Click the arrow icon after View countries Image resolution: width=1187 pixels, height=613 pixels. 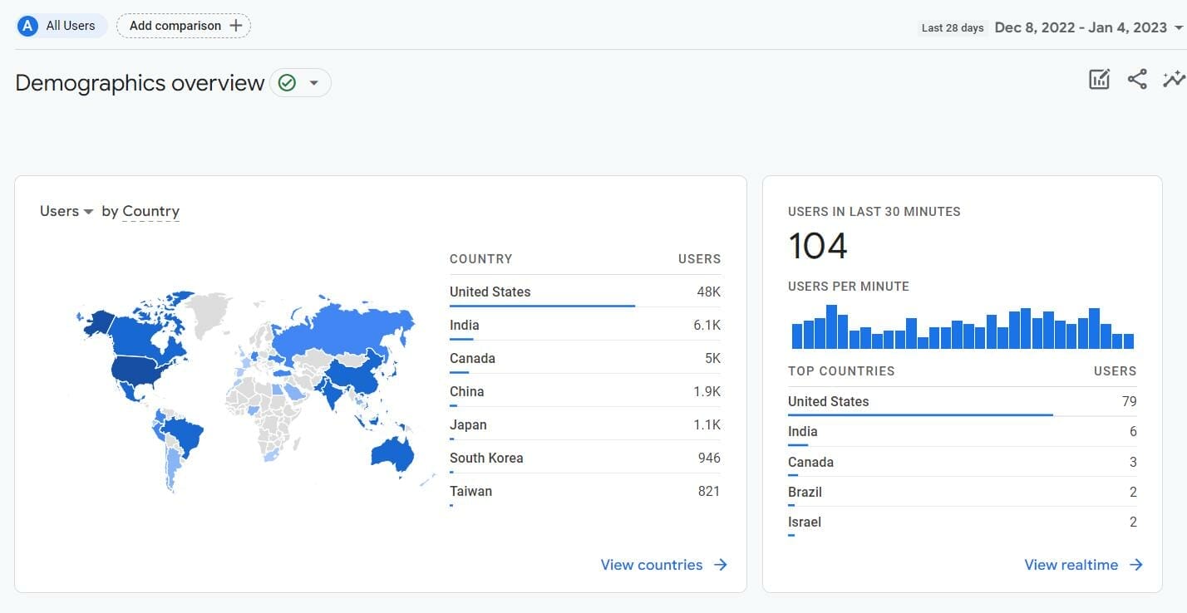pos(721,565)
